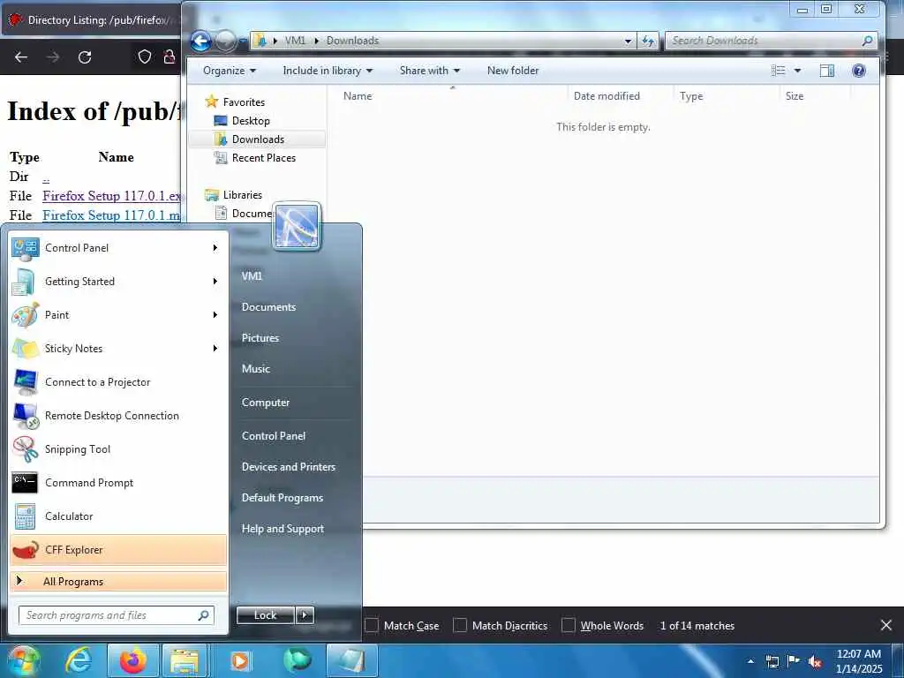Image resolution: width=904 pixels, height=678 pixels.
Task: Open Music from Start menu right pane
Action: click(255, 369)
